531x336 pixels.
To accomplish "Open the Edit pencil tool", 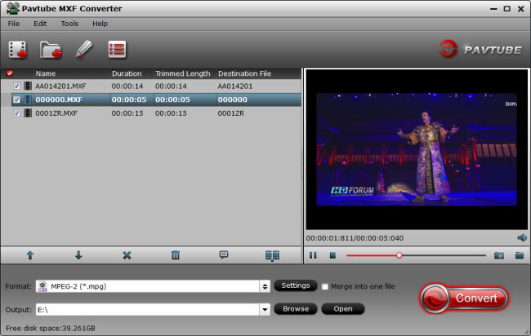I will tap(83, 50).
